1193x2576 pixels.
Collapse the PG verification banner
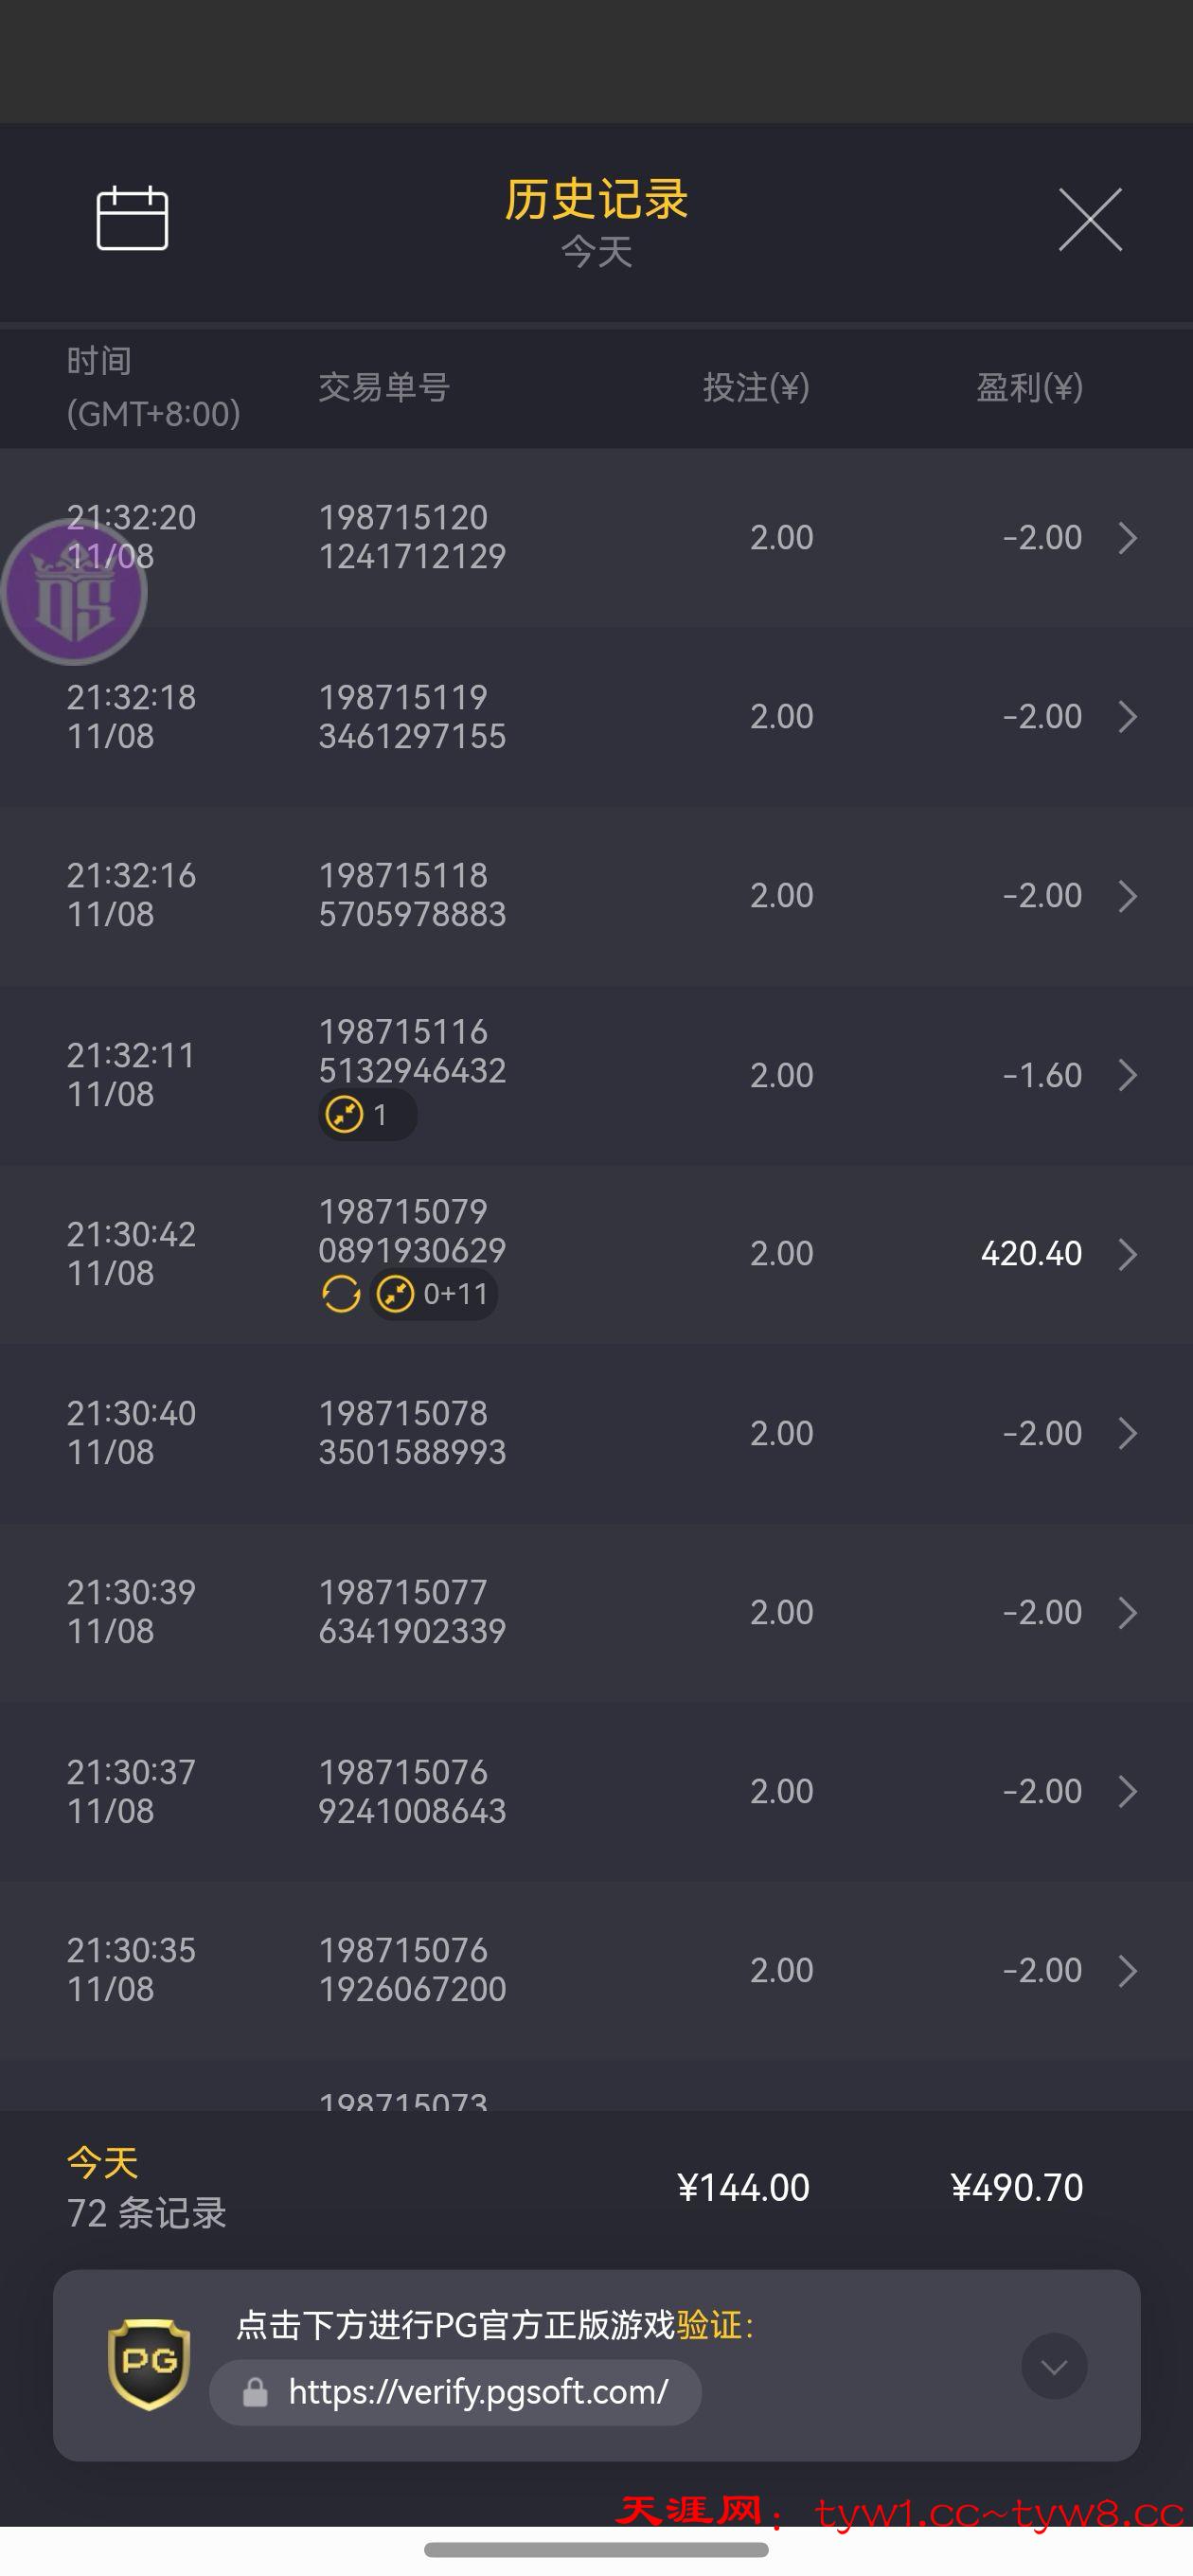1054,2366
